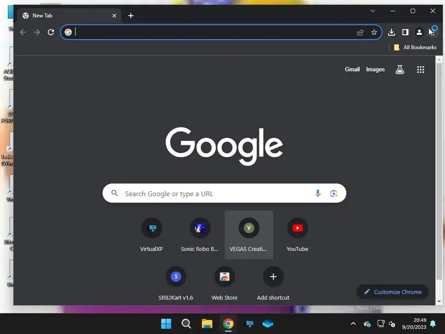Open Windows taskbar Search
Viewport: 445px width, 334px height.
point(186,324)
